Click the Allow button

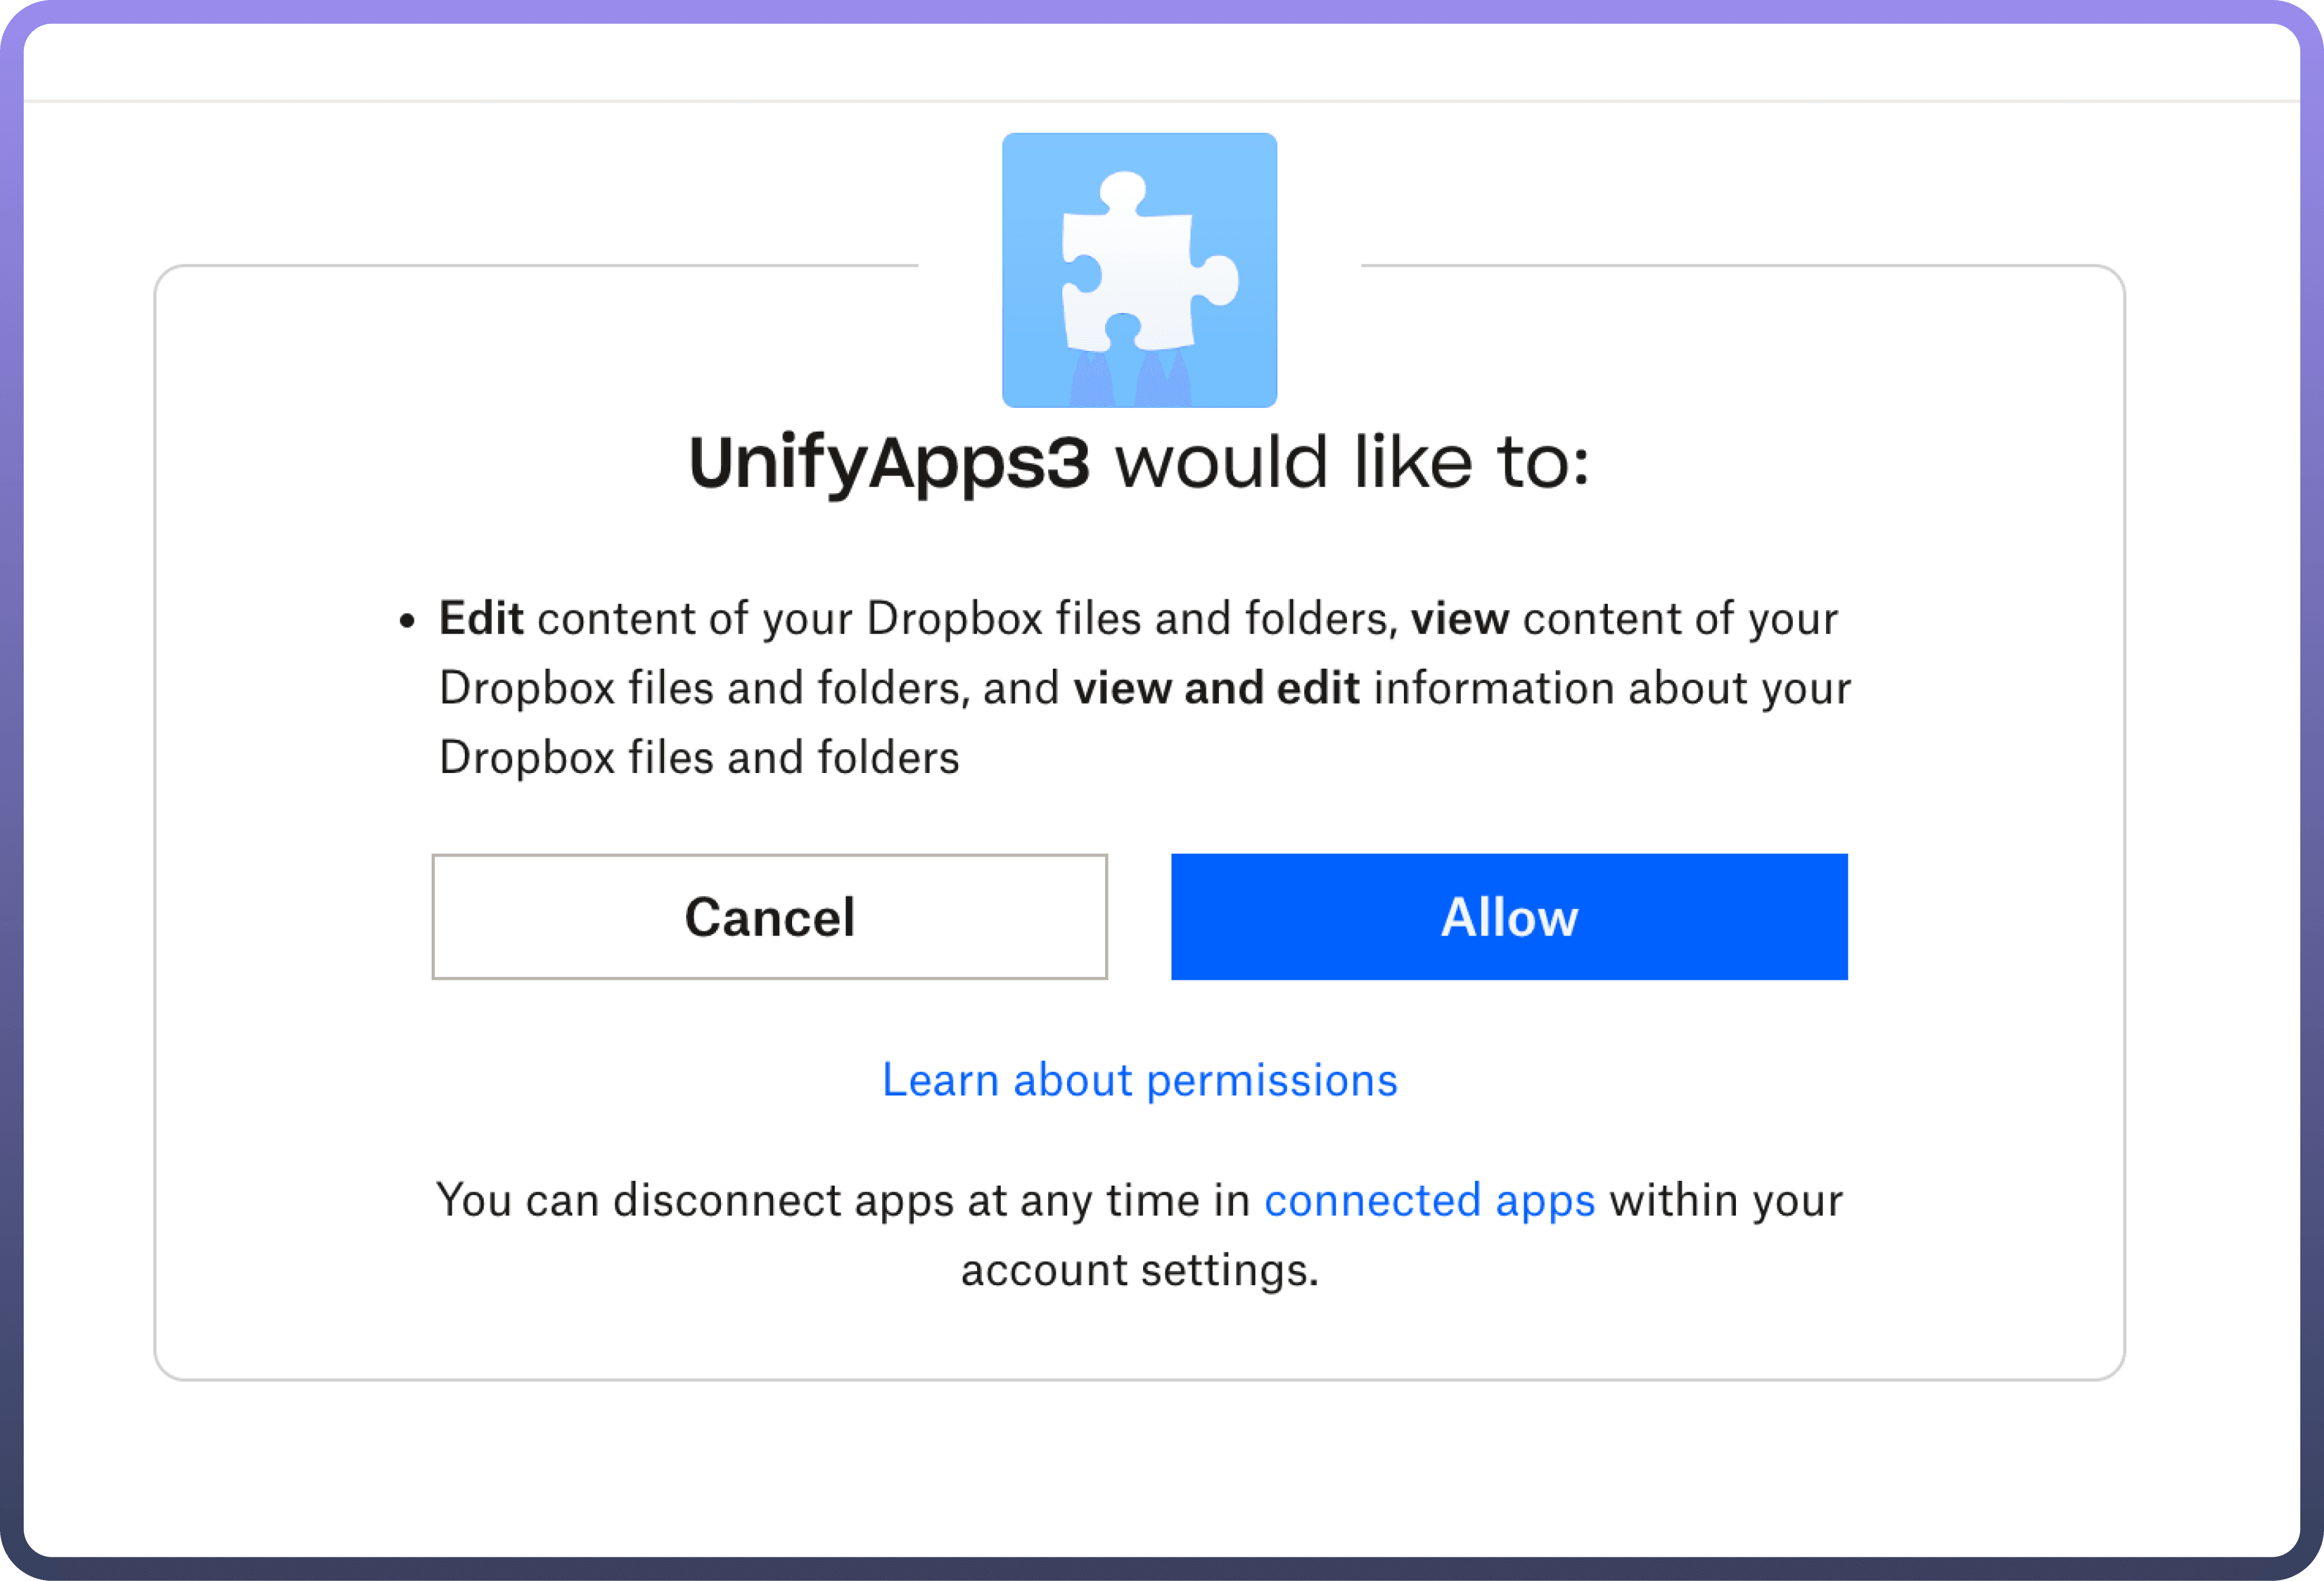[x=1508, y=916]
